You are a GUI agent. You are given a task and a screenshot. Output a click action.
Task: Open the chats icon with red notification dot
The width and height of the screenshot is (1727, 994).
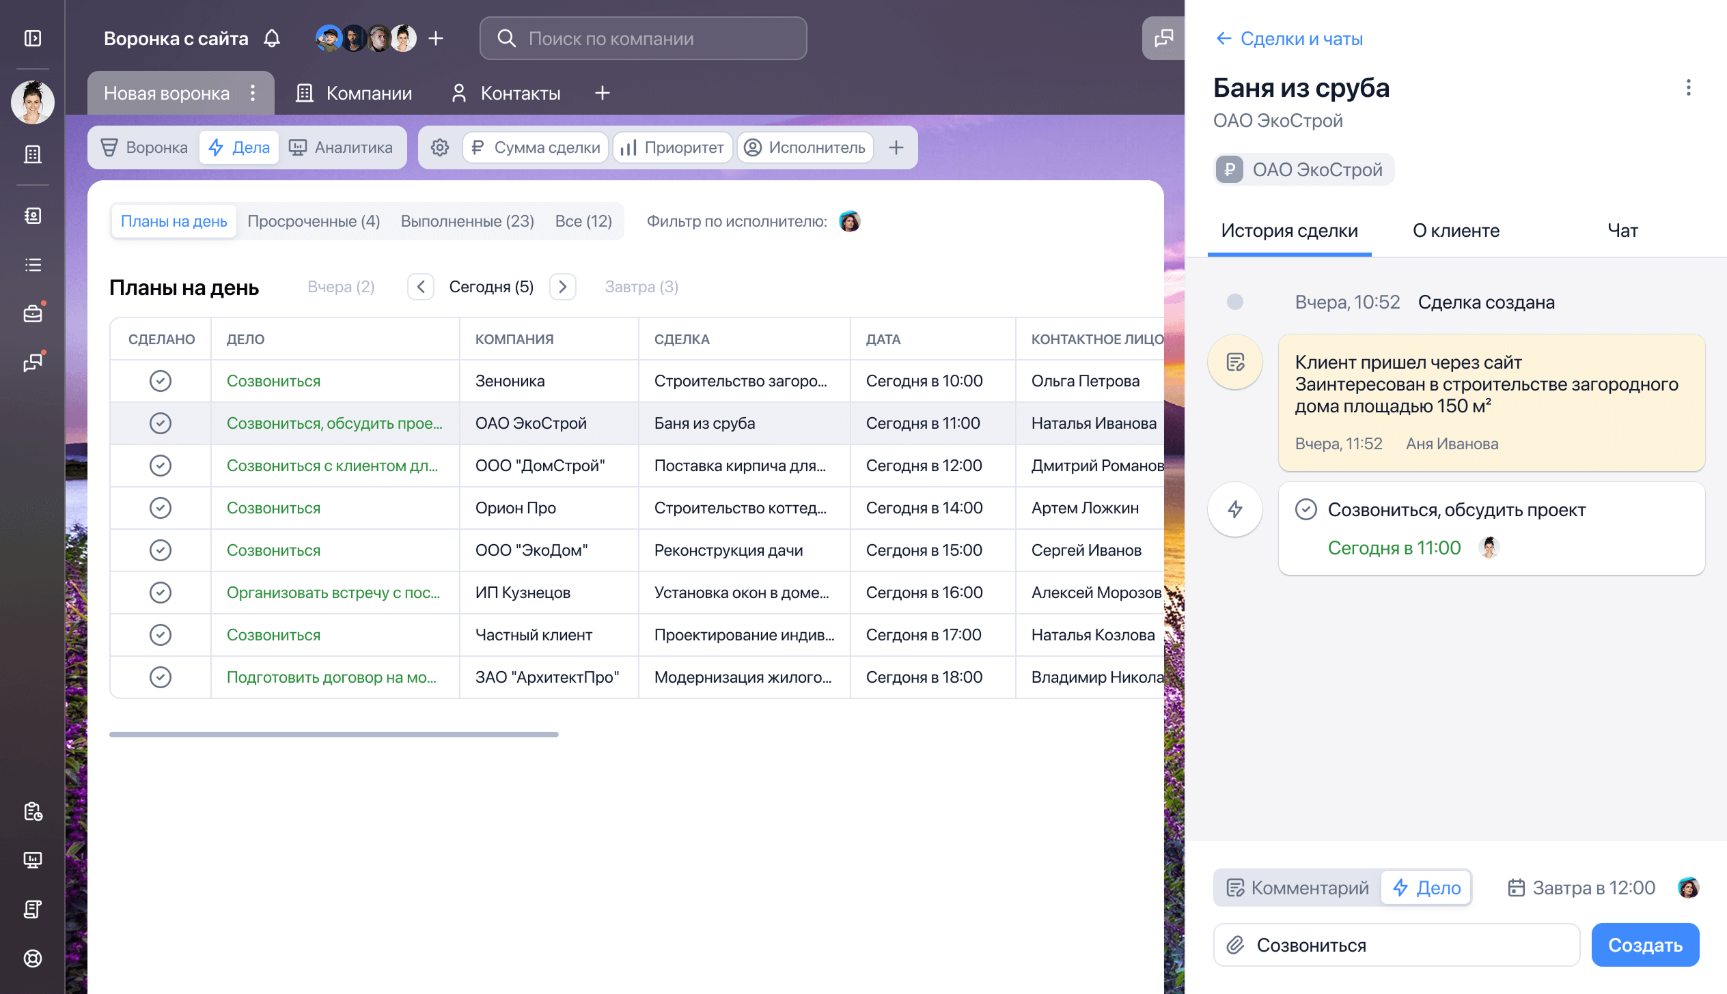[32, 363]
